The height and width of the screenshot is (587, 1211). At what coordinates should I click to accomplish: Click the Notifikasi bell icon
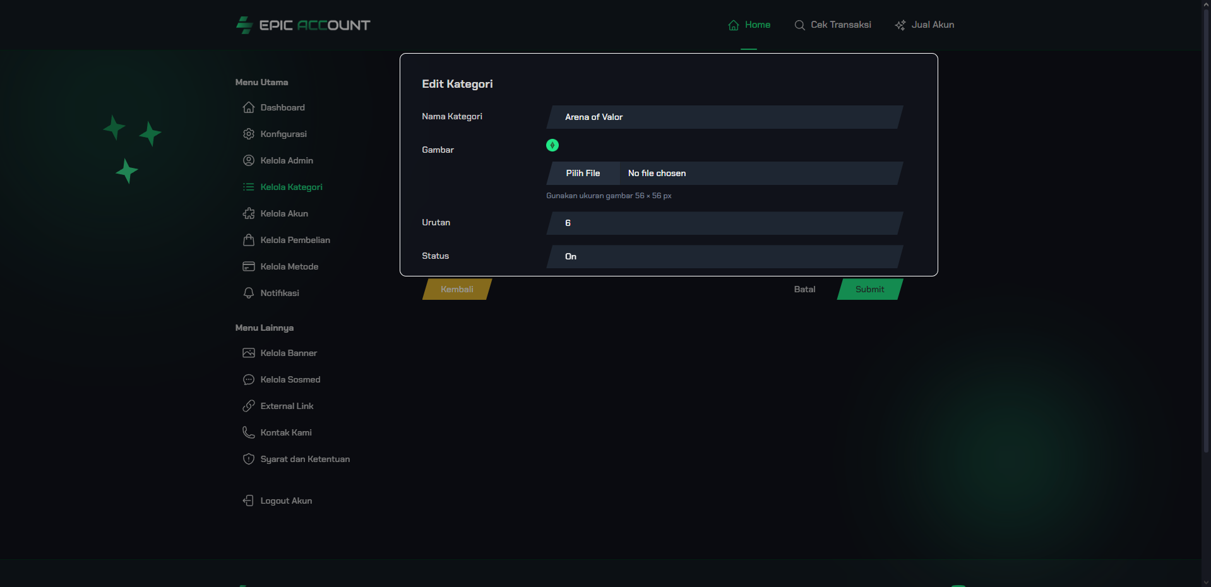[249, 293]
